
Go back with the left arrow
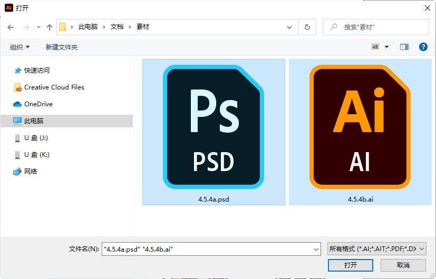pyautogui.click(x=11, y=27)
